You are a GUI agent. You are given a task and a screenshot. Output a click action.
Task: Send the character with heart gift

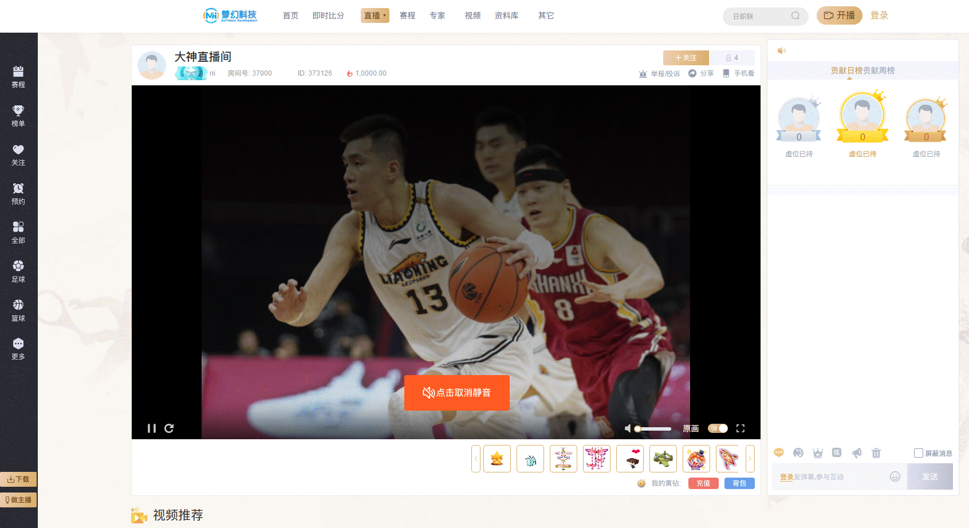[x=630, y=459]
